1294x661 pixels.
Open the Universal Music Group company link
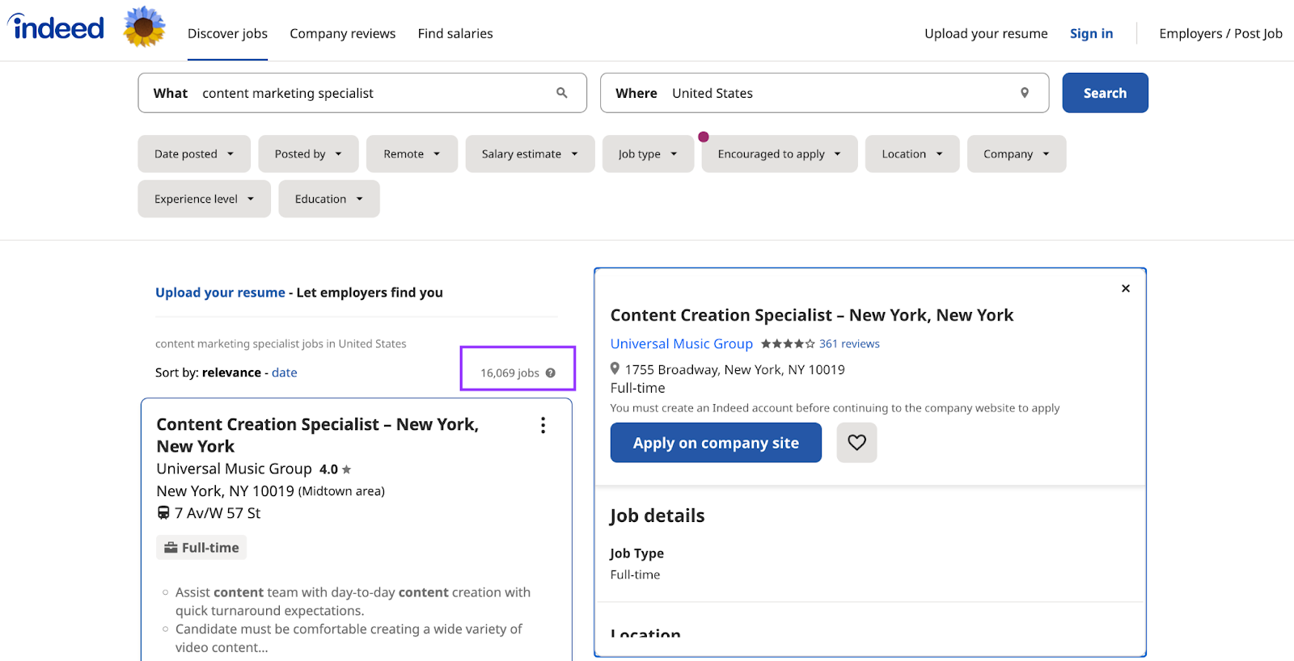(681, 343)
